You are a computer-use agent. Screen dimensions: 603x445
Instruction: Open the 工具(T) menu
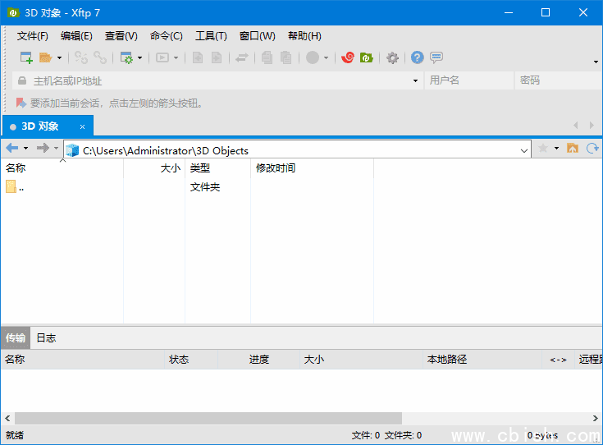(211, 36)
